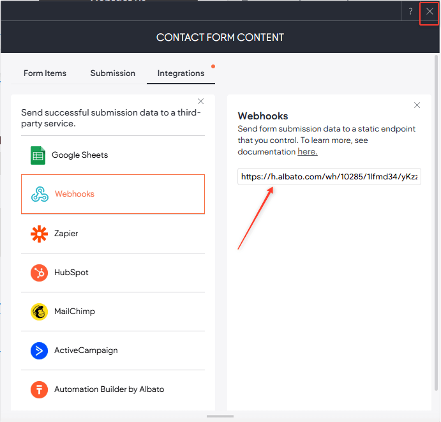Click the bottom resize handle of dialog
Viewport: 441px width, 422px height.
[x=220, y=416]
